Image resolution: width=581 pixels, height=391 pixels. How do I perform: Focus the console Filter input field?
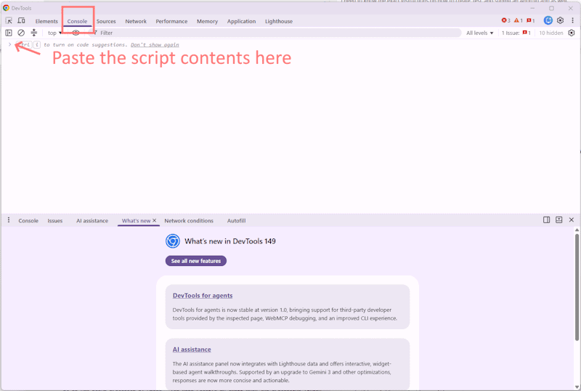[x=276, y=33]
